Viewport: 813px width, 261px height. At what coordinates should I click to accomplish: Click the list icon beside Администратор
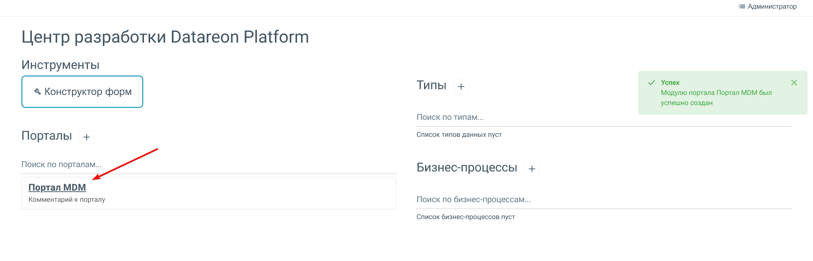coord(742,6)
